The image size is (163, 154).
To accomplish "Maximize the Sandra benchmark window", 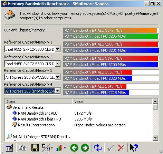I will (x=152, y=4).
